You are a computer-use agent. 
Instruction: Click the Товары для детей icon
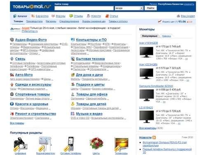[x=73, y=104]
